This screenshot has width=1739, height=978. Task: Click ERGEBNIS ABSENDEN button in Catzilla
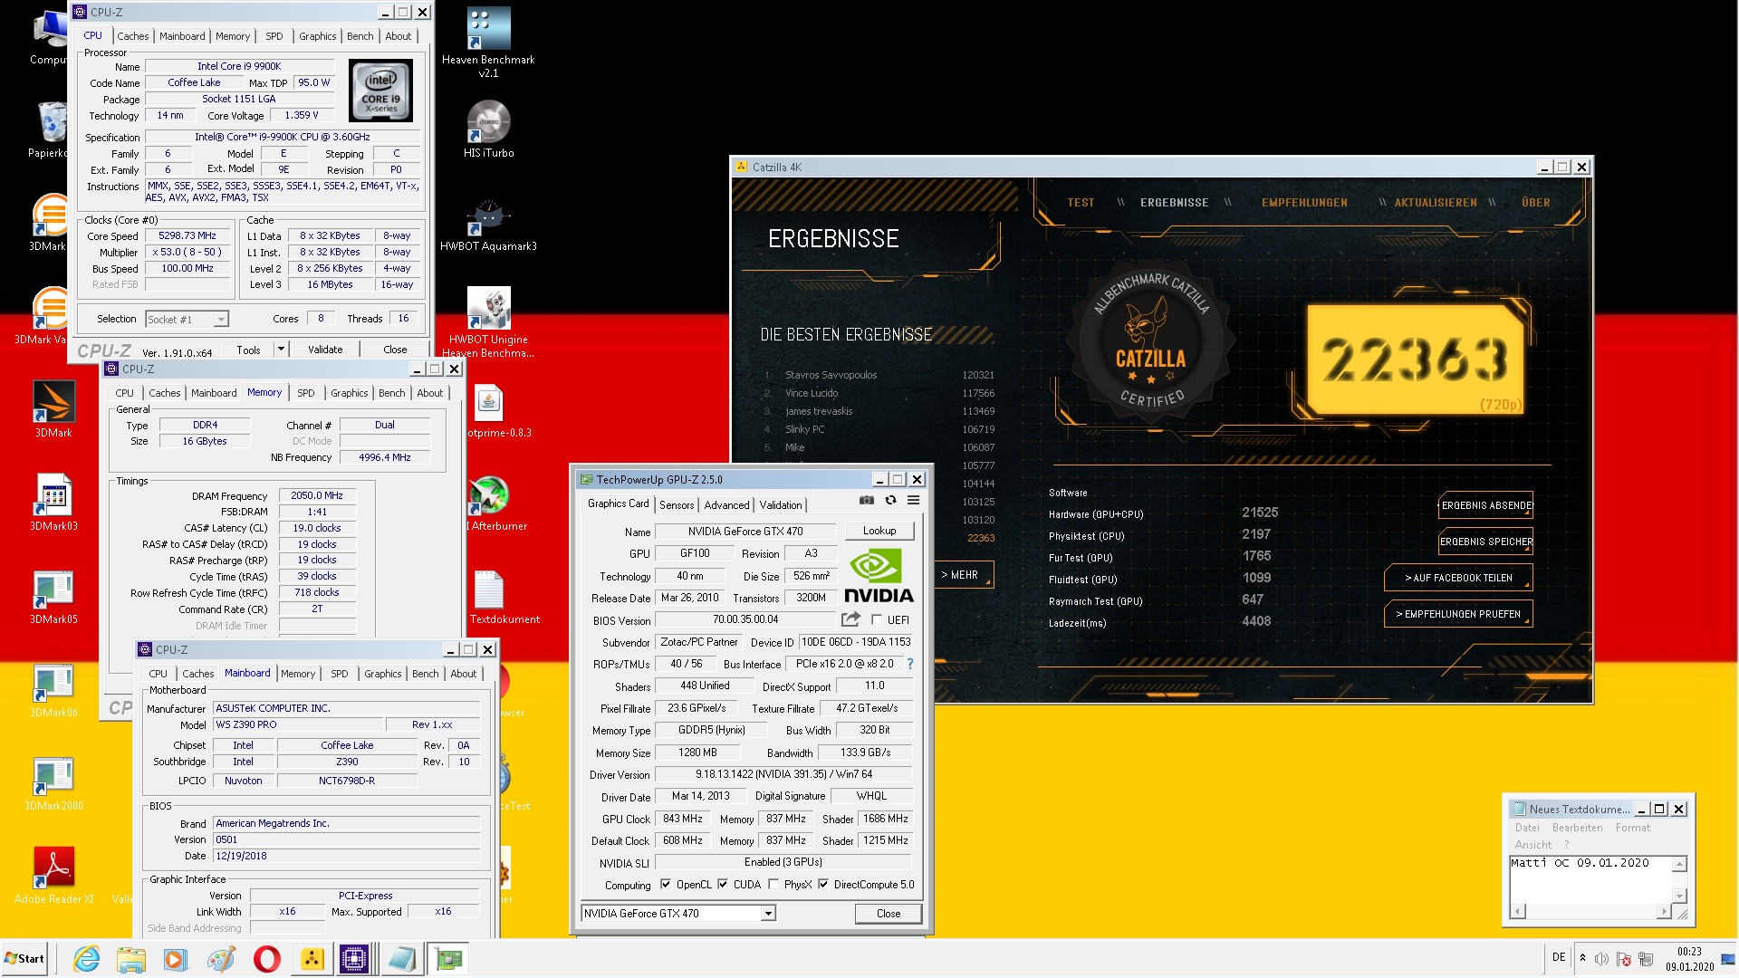1485,505
